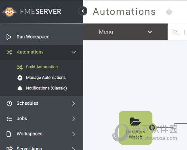This screenshot has width=187, height=150.
Task: Open the Jobs menu item
Action: [x=42, y=118]
